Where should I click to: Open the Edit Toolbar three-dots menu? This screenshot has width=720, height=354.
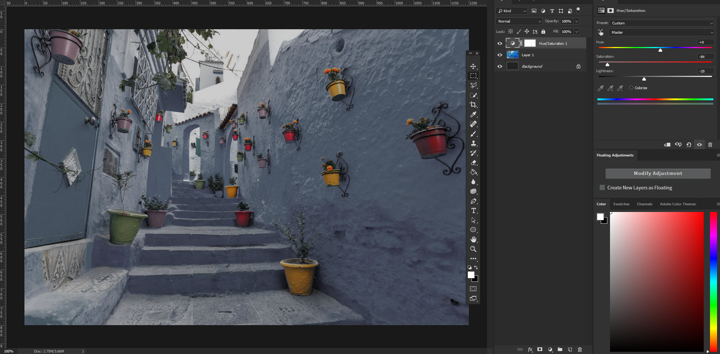pyautogui.click(x=473, y=259)
